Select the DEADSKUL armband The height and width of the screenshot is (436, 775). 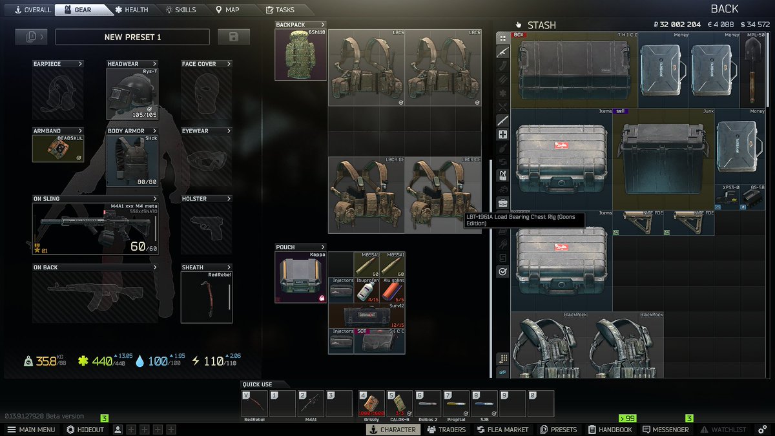click(58, 148)
